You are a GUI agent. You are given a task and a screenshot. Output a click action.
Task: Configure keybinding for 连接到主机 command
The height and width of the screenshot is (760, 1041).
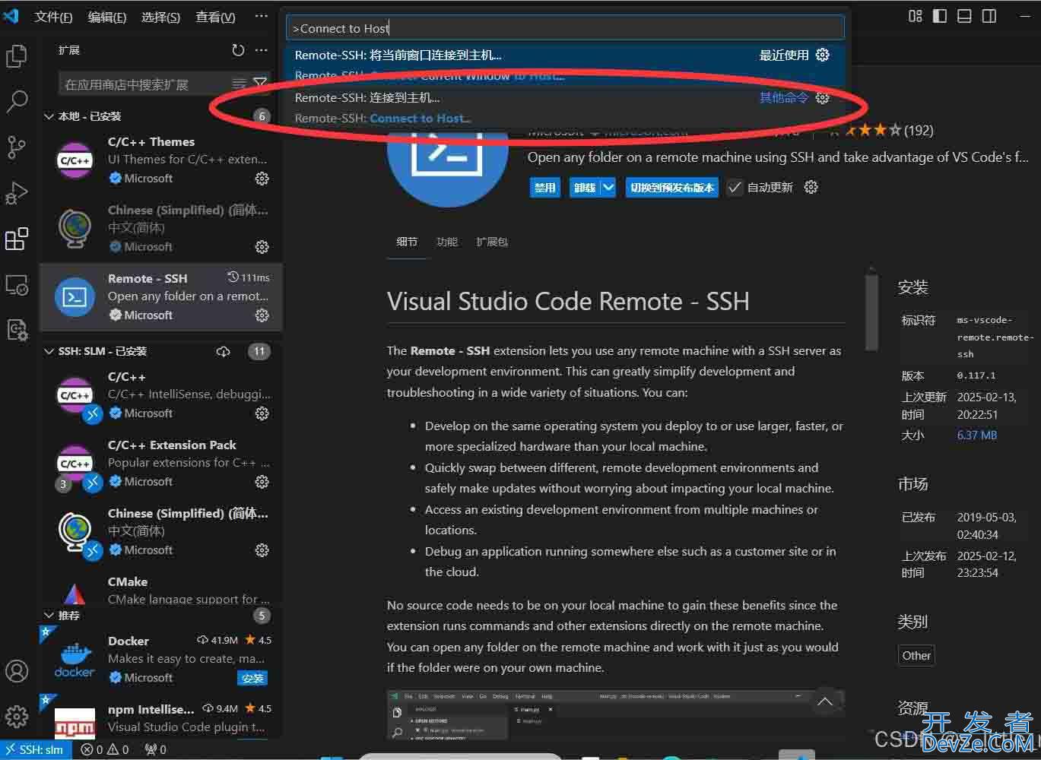tap(823, 97)
